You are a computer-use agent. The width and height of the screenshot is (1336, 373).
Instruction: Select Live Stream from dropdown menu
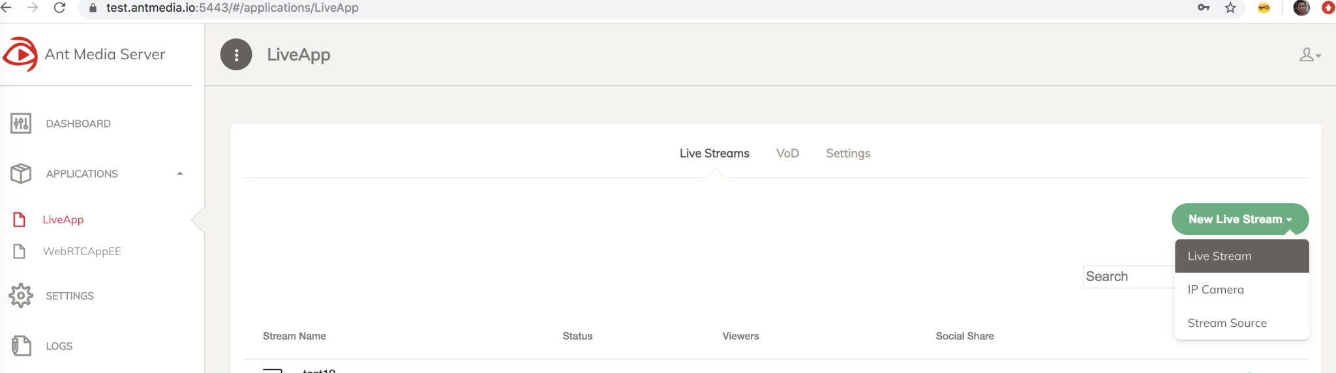(1242, 256)
